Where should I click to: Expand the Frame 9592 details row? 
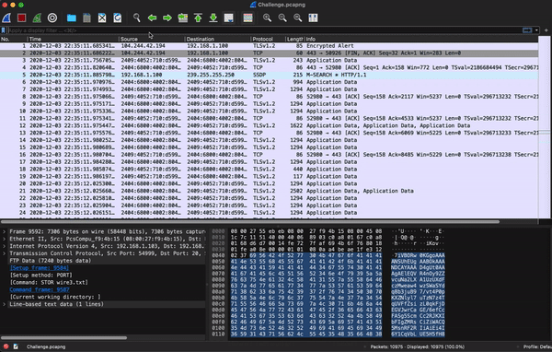pos(5,231)
